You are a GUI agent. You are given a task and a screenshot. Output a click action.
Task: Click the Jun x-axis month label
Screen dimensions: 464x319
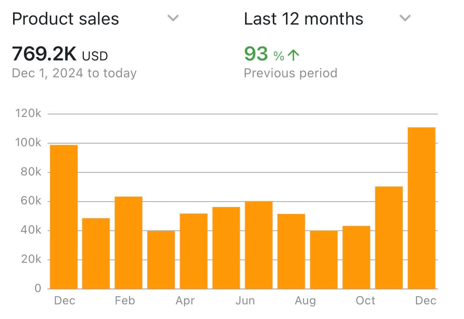[245, 301]
